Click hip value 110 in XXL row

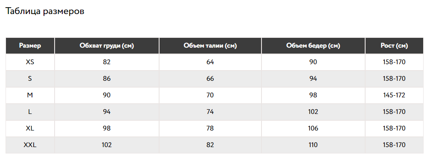click(313, 145)
